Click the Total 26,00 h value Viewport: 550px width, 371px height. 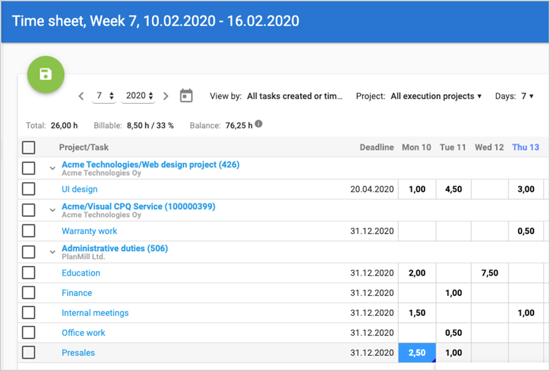(64, 125)
